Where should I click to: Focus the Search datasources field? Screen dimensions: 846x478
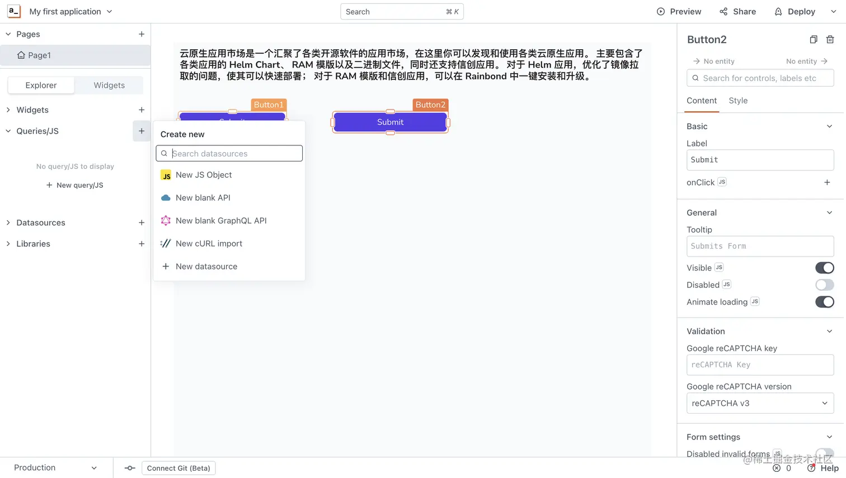[229, 154]
